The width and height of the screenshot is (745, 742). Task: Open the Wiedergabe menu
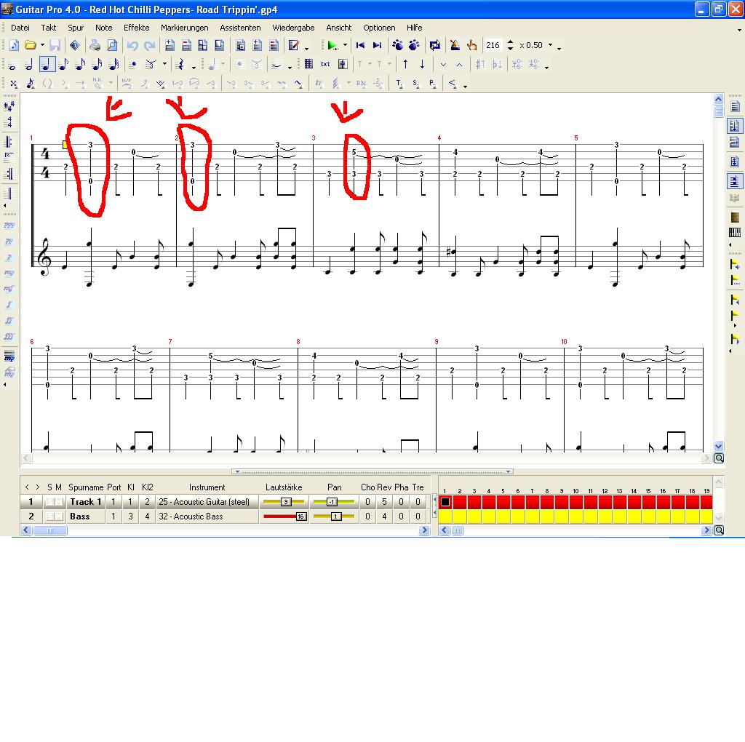pos(293,28)
